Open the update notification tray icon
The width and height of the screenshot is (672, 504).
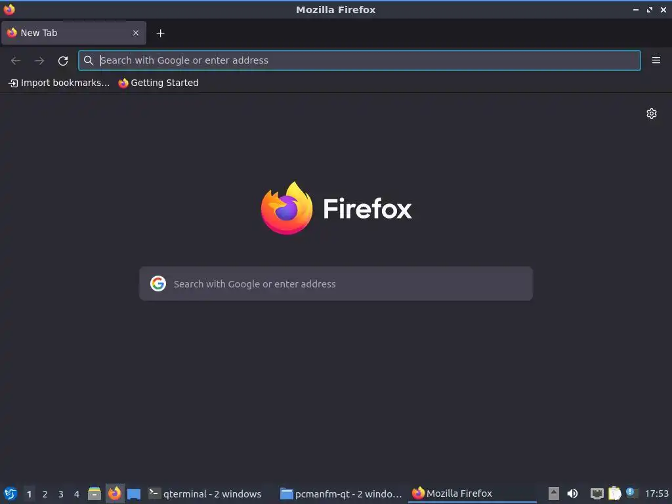point(631,493)
